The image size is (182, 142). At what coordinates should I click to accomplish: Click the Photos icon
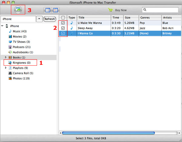pos(10,78)
